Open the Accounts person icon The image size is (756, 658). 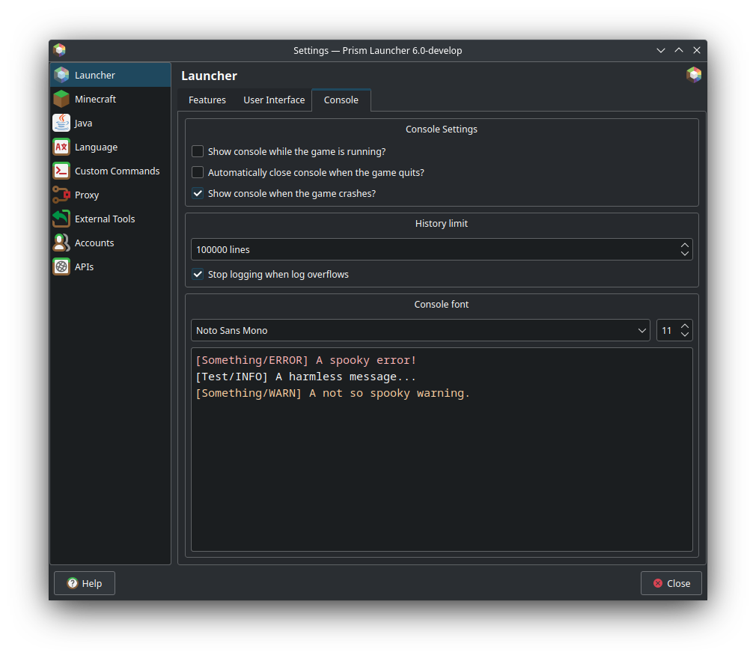(61, 243)
